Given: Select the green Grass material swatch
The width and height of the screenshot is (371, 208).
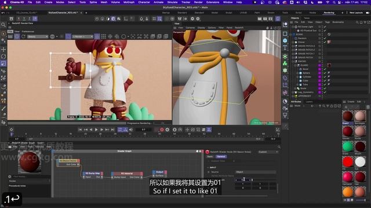Looking at the screenshot, I should pos(348,146).
